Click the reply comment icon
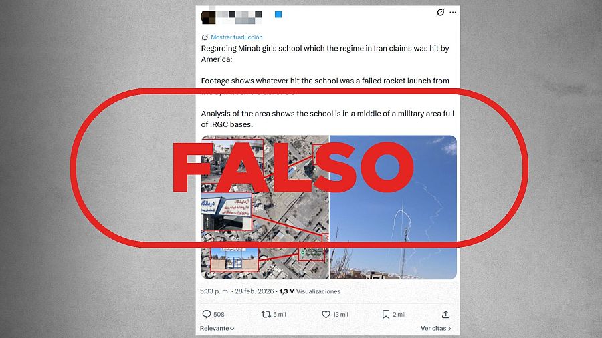 [x=207, y=314]
